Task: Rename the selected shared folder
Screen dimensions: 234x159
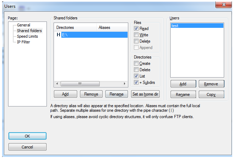Action: tap(117, 94)
